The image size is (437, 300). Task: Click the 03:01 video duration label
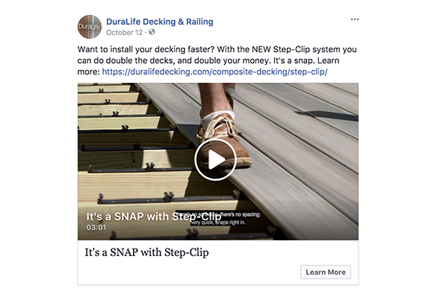point(96,228)
